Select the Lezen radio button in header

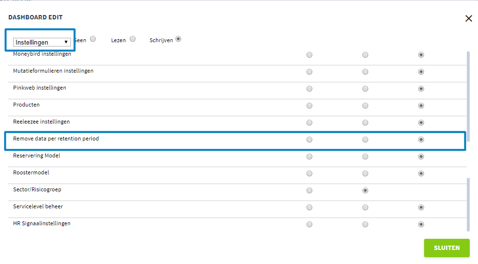pos(133,39)
